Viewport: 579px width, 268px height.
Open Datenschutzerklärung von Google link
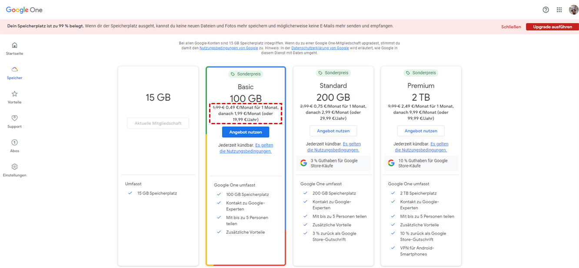(x=320, y=48)
